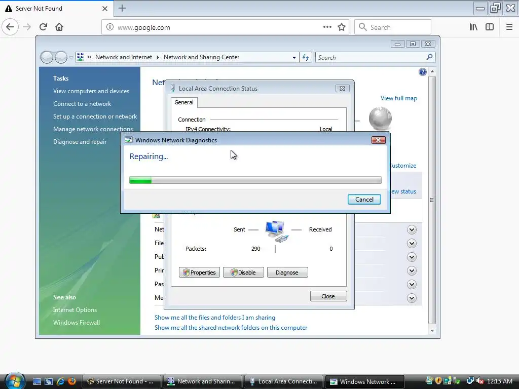Click the Properties button in Connection Status
The width and height of the screenshot is (519, 389).
[199, 273]
